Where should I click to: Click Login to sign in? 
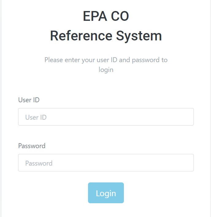tap(106, 193)
